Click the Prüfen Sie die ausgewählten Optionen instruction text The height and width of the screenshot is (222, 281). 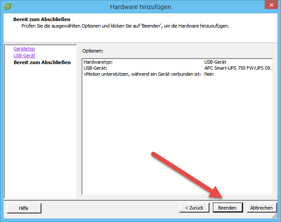tap(125, 26)
